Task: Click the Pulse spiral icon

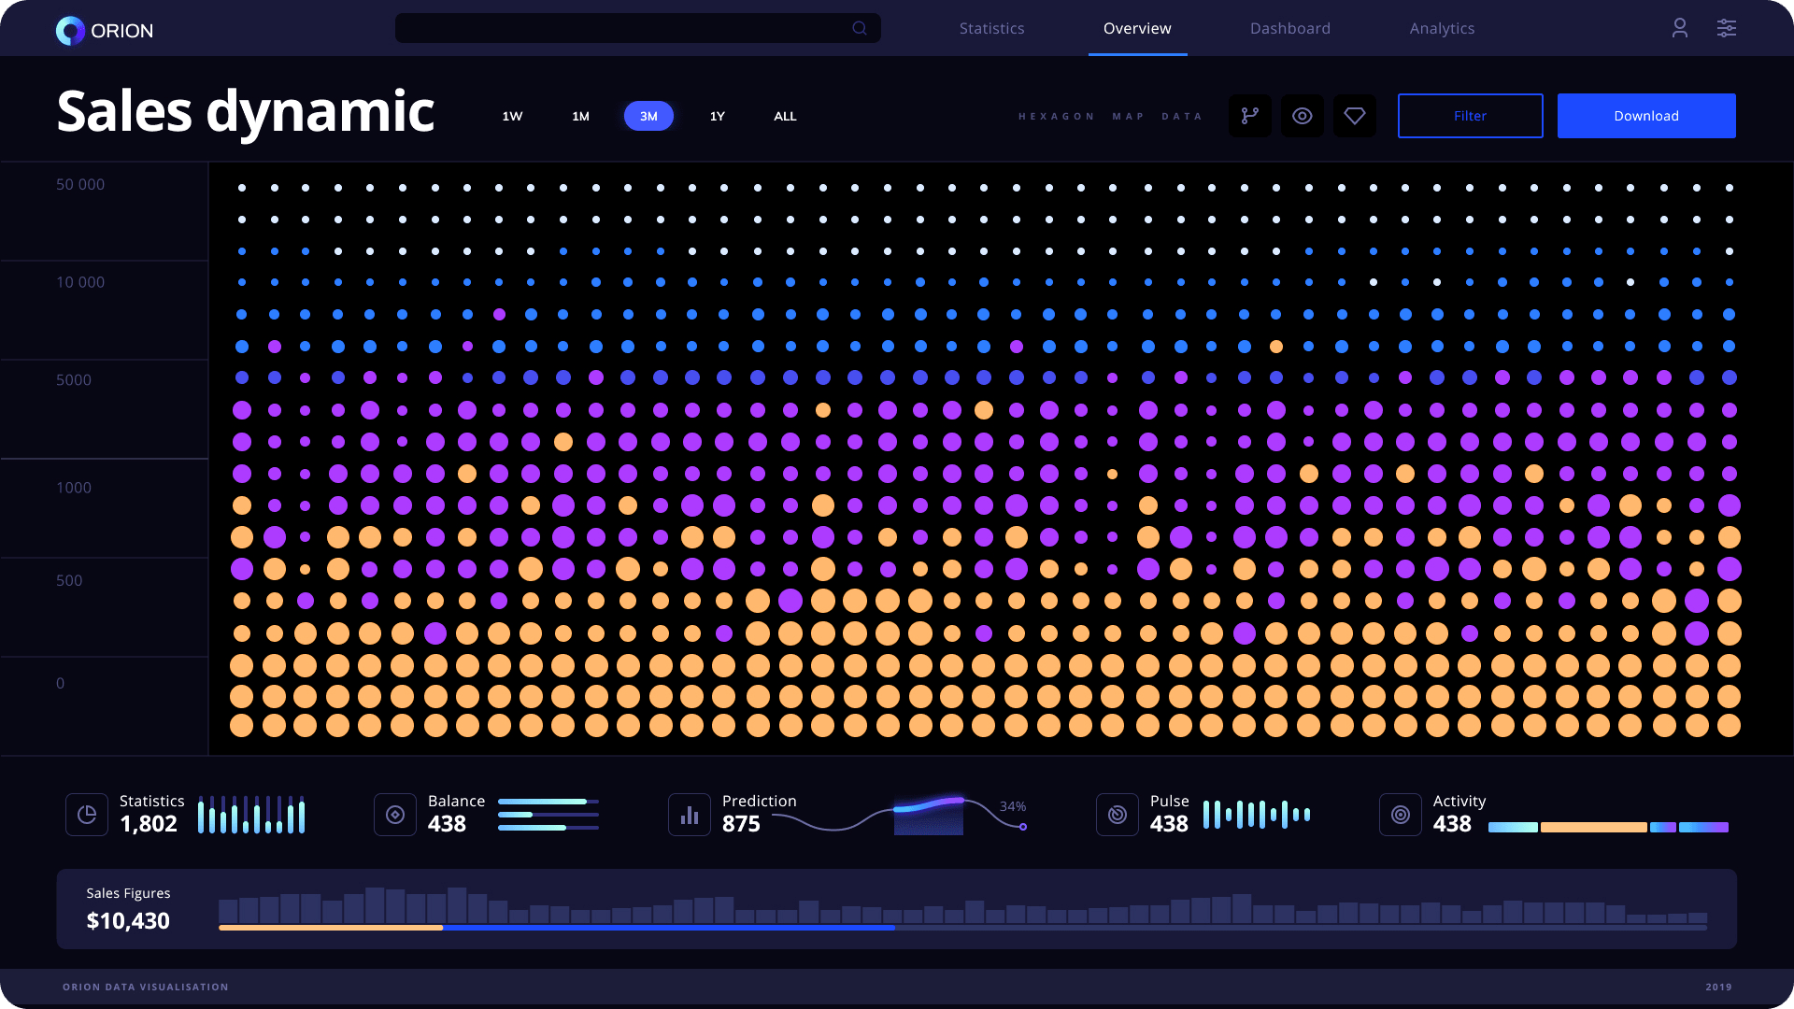Action: coord(1117,815)
